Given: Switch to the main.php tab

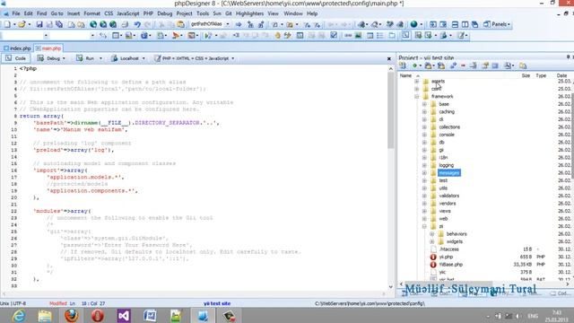Looking at the screenshot, I should (x=48, y=48).
